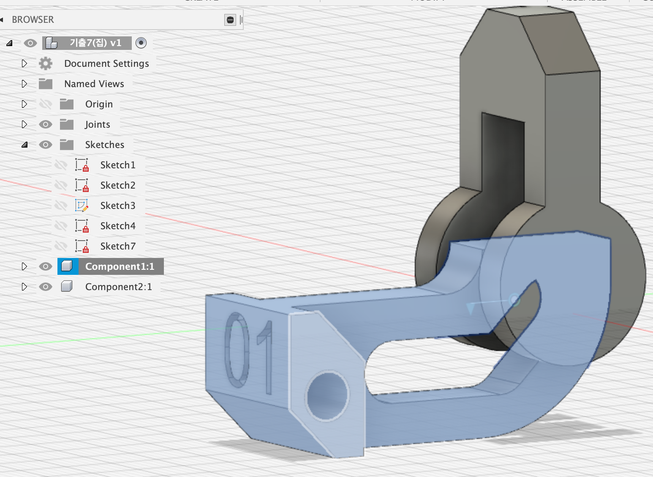Screen dimensions: 653x477
Task: Expand the Origin folder
Action: pyautogui.click(x=24, y=104)
